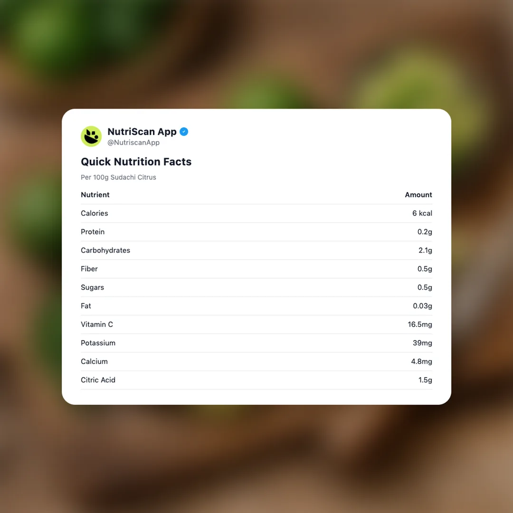Click the Citric Acid row label
The height and width of the screenshot is (513, 513).
(x=98, y=380)
